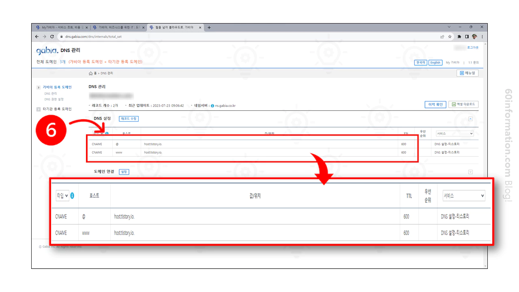This screenshot has width=519, height=292.
Task: Open DNS 권한 설정 in sidebar
Action: pos(54,99)
